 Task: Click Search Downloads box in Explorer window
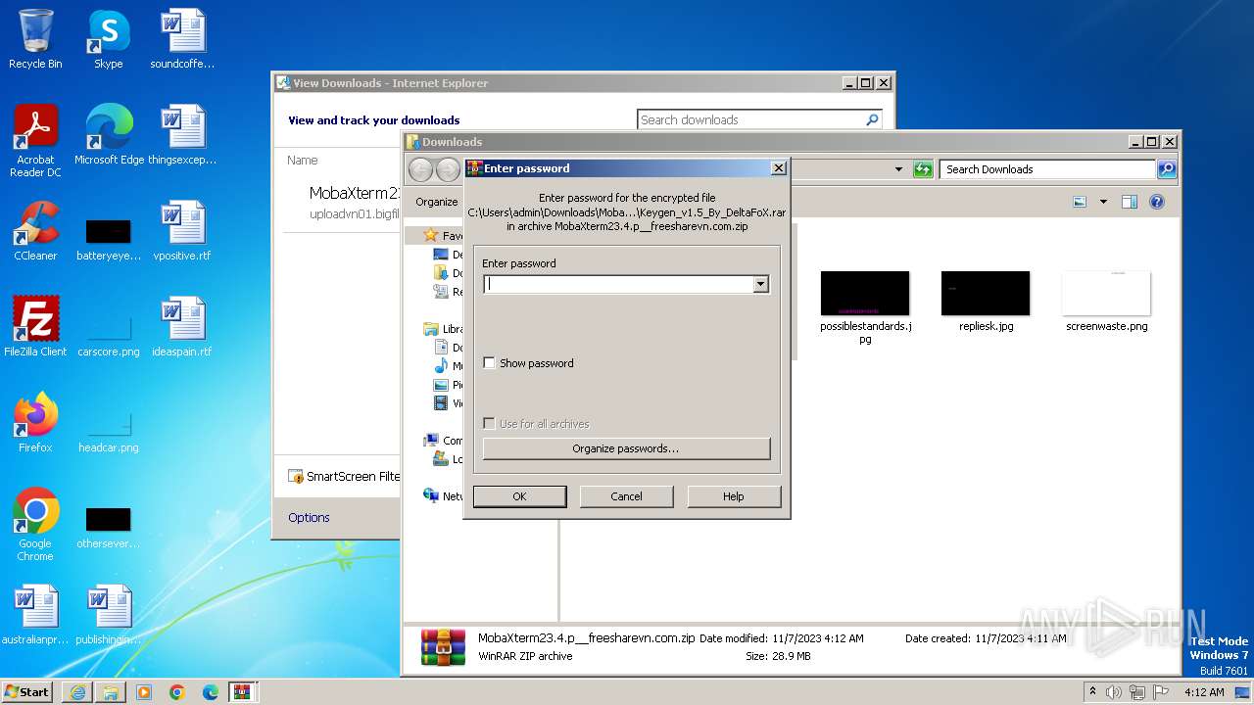[x=1047, y=169]
